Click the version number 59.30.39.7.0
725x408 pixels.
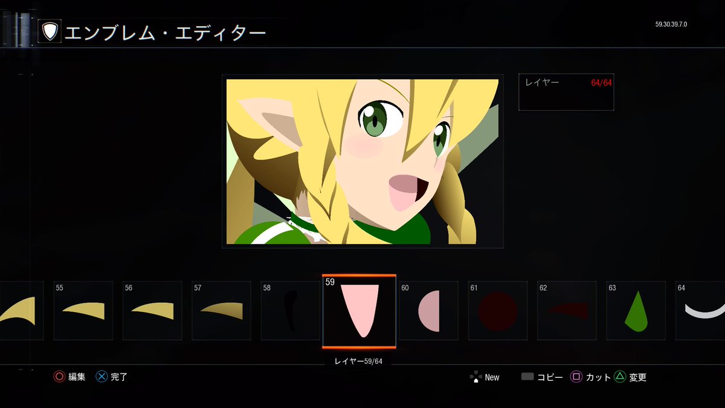tap(671, 25)
